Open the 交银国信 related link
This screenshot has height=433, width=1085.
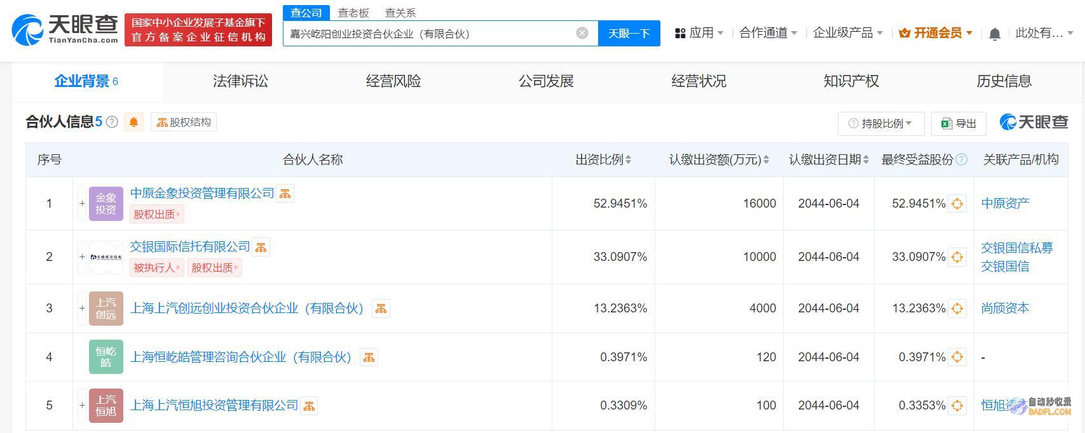1005,266
